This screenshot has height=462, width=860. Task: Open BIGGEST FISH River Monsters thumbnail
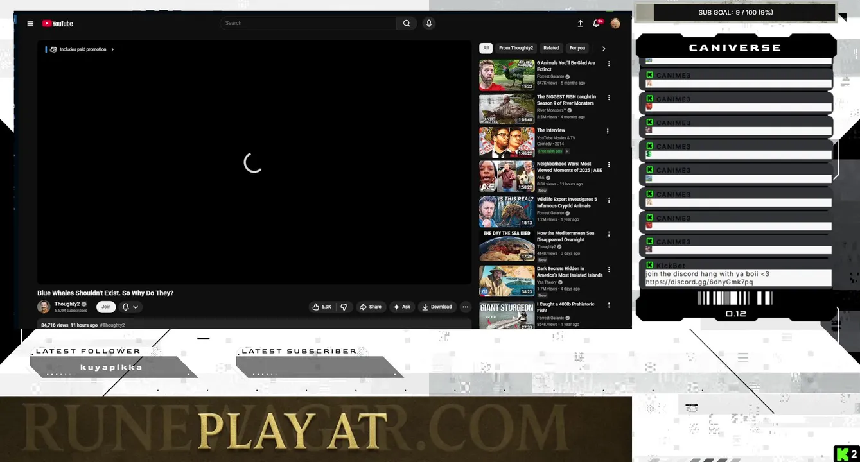(x=507, y=109)
